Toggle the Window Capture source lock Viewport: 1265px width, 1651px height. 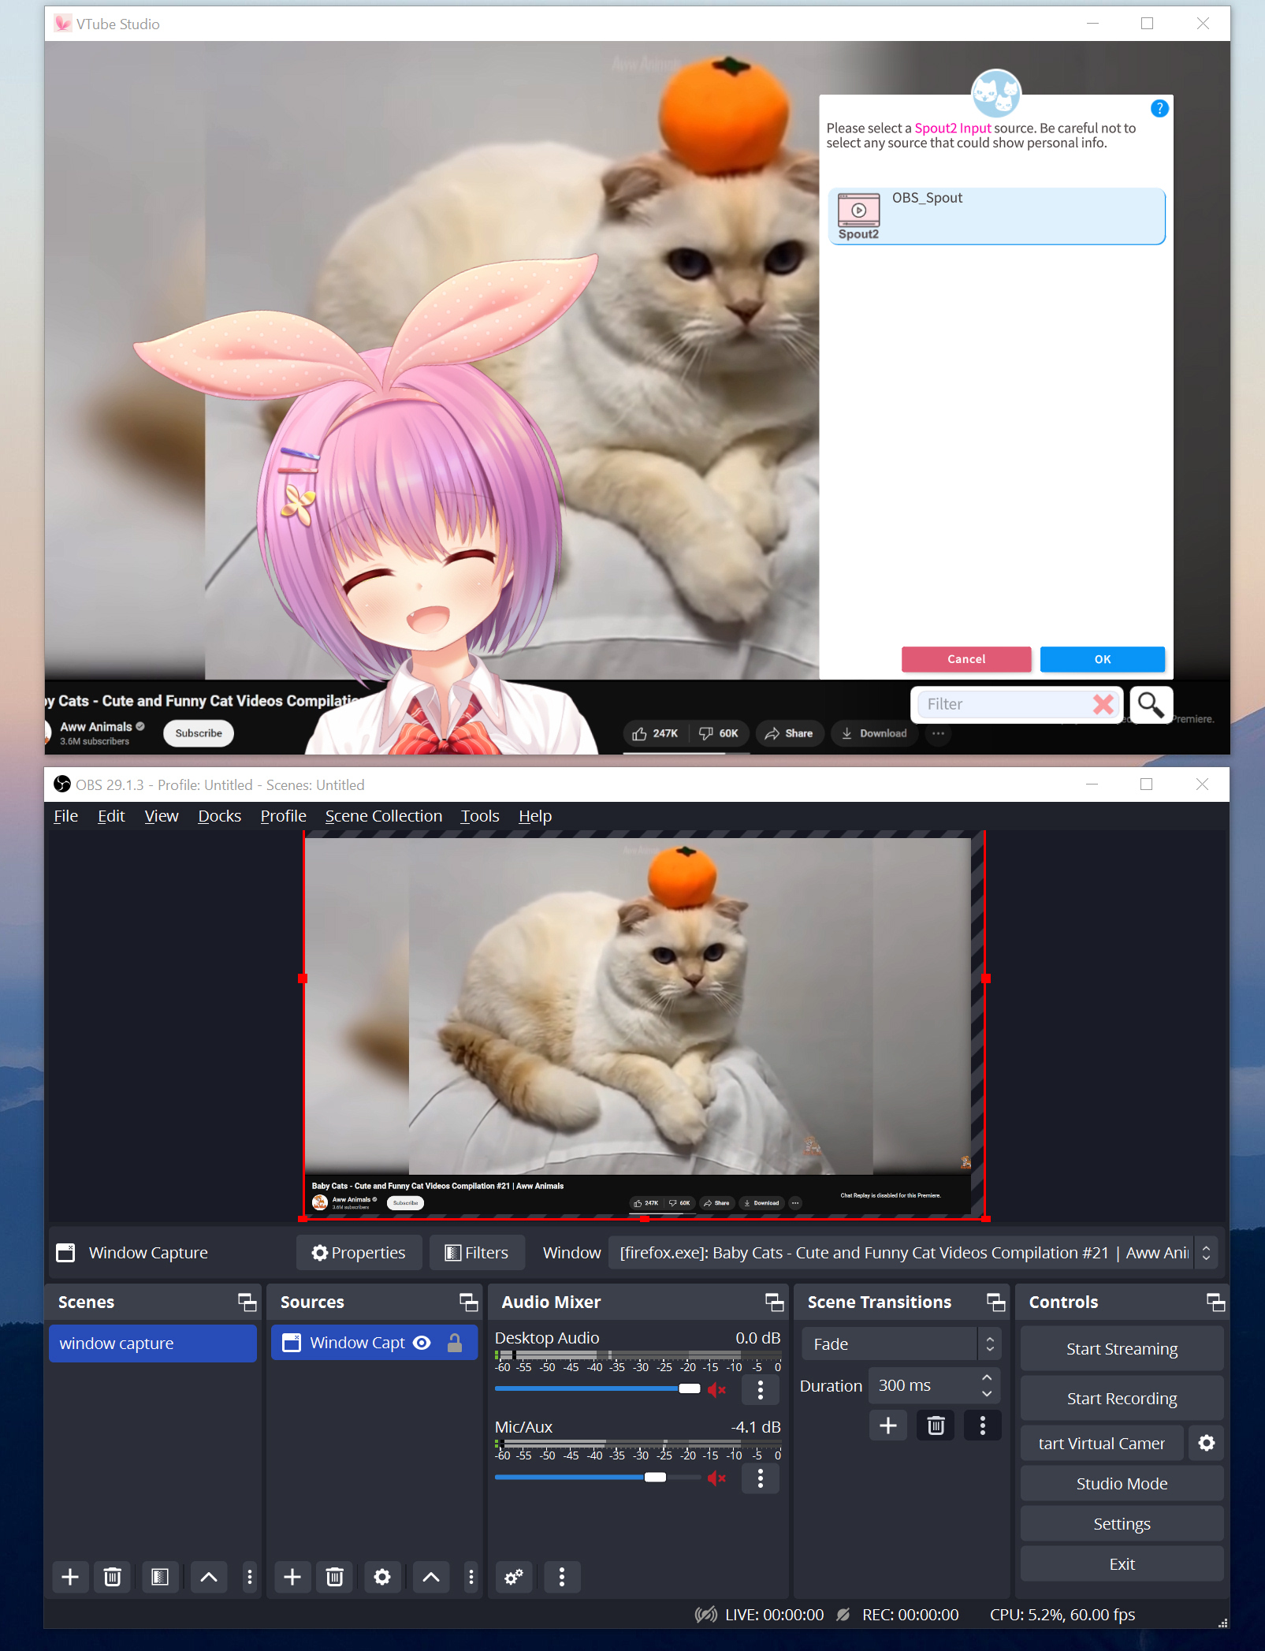click(x=455, y=1343)
